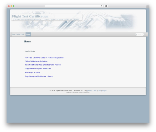Click the '© 2026 Flight Test Certification' text

[x=61, y=90]
